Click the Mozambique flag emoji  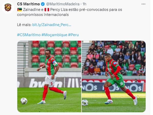point(20,10)
